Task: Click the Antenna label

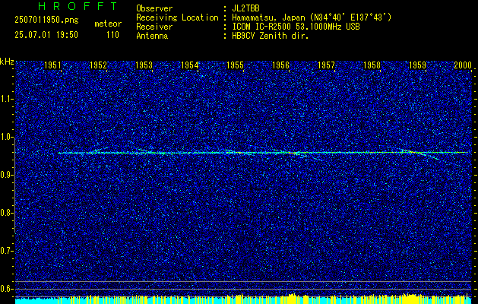Action: point(152,36)
